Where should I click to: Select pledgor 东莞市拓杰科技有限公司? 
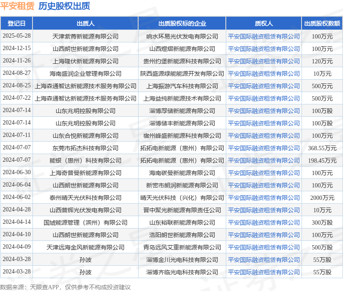86,148
